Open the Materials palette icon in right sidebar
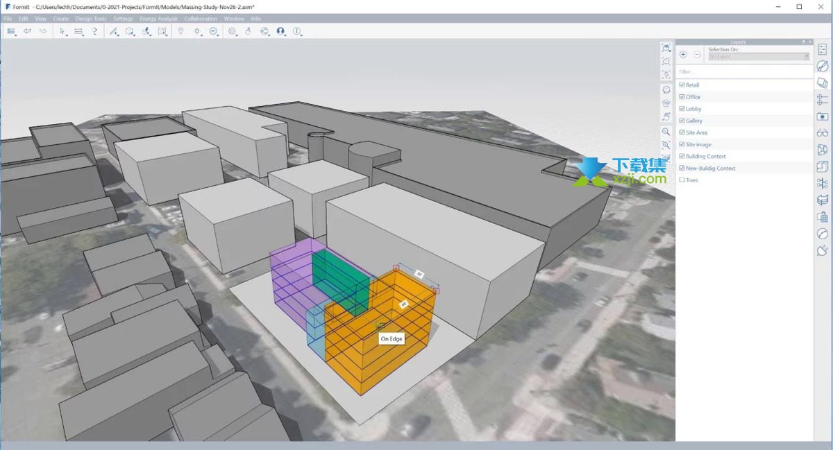833x450 pixels. (x=823, y=66)
